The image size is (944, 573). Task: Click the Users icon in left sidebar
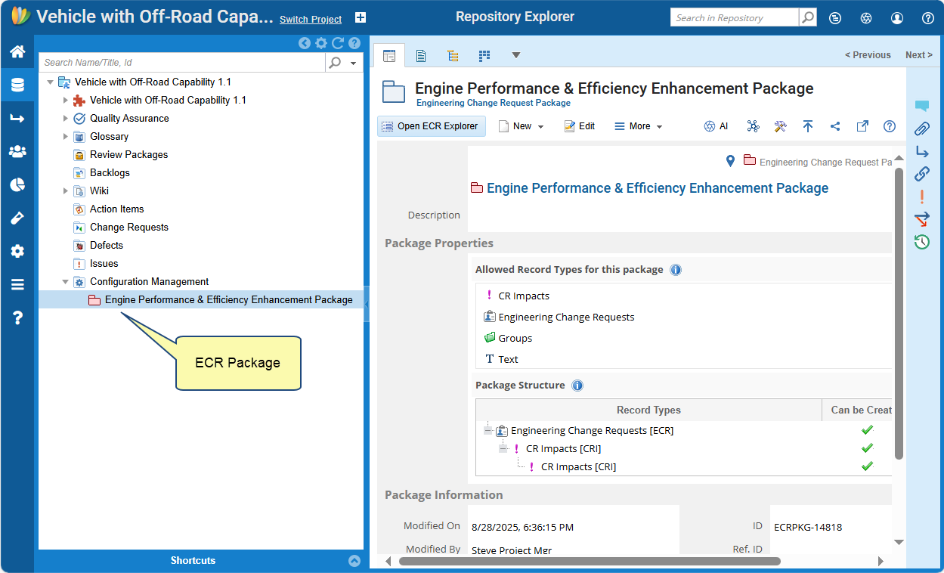tap(17, 151)
